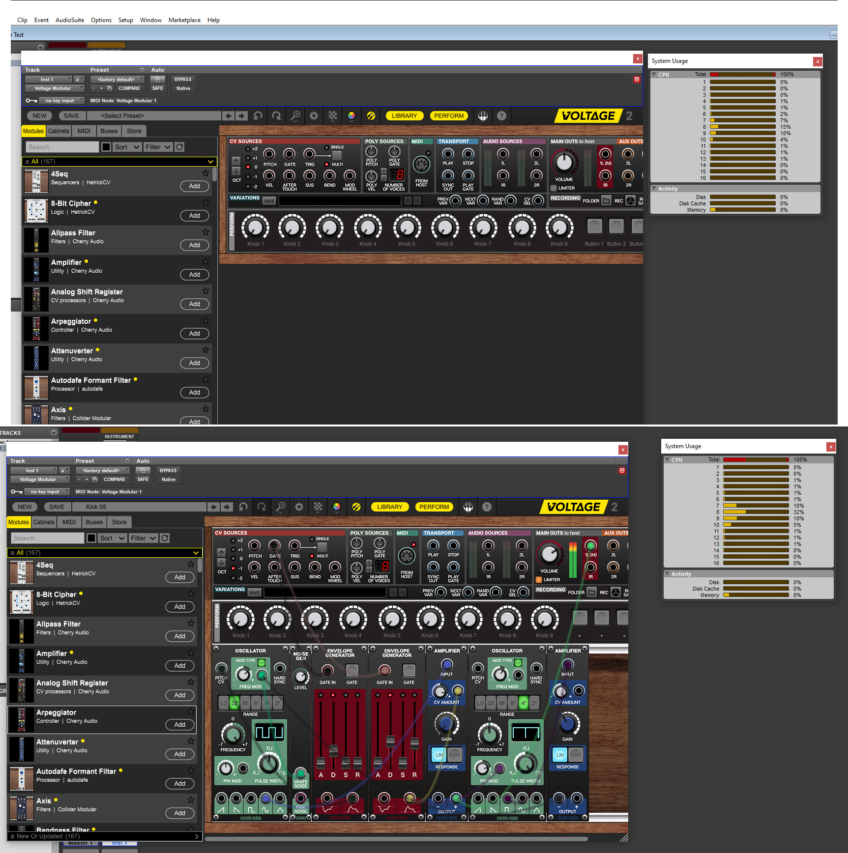The image size is (848, 853).
Task: Switch the 32' oscillator range to 16'
Action: coord(245,703)
